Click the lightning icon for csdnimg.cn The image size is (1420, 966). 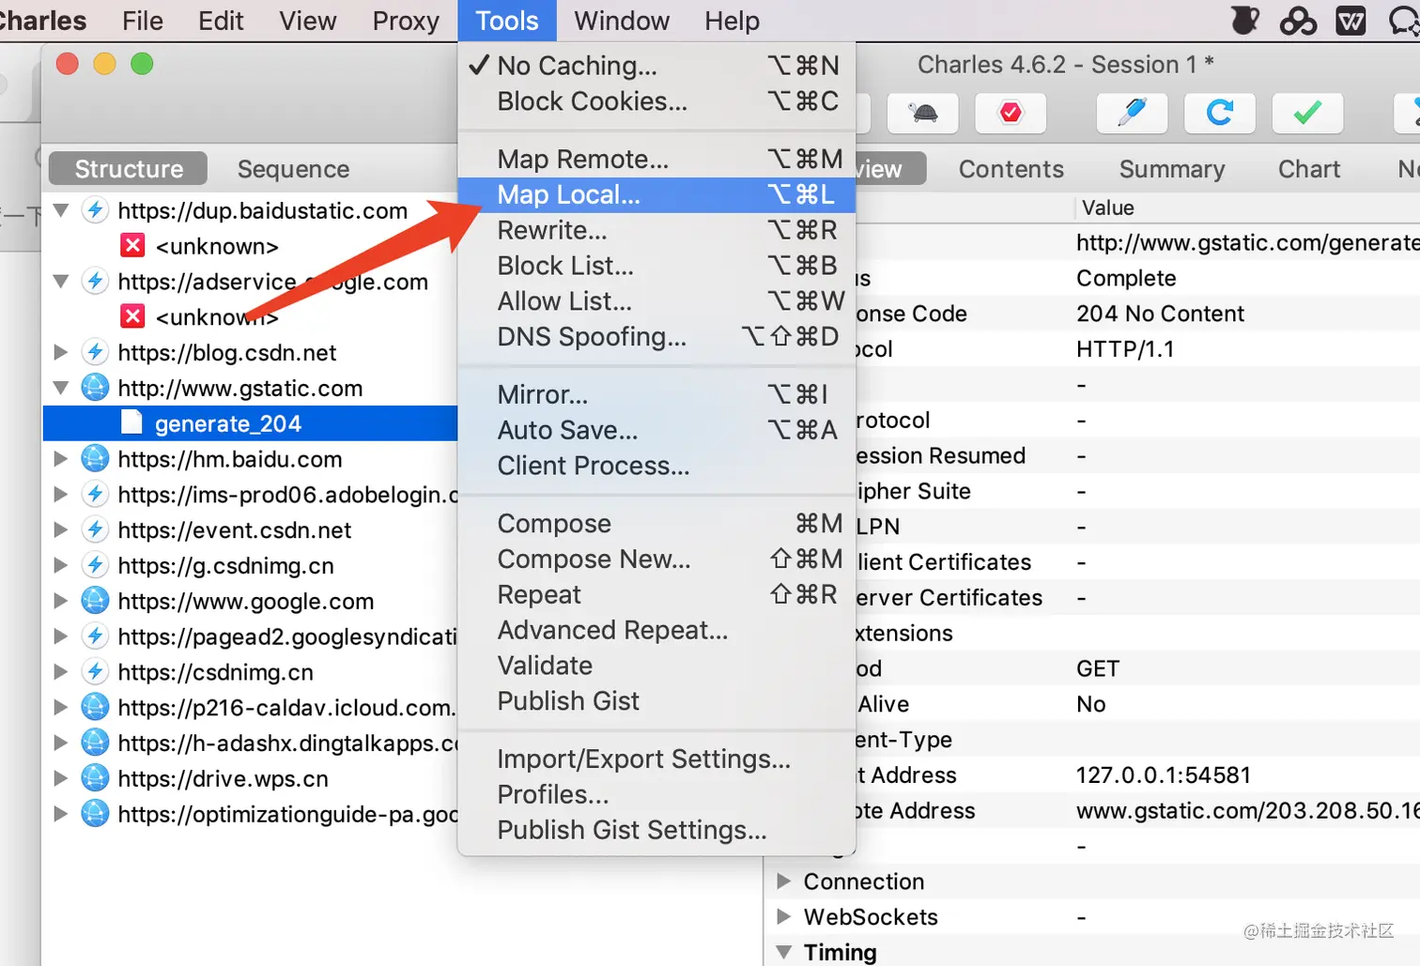pyautogui.click(x=95, y=672)
